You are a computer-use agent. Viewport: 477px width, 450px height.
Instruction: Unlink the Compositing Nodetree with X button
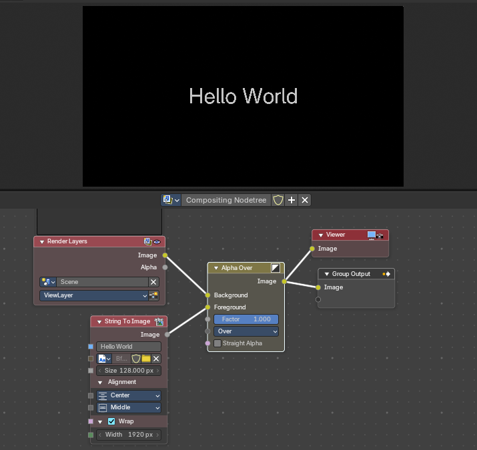[305, 200]
